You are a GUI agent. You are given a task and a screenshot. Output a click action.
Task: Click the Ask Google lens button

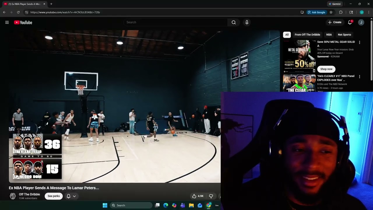tap(316, 12)
